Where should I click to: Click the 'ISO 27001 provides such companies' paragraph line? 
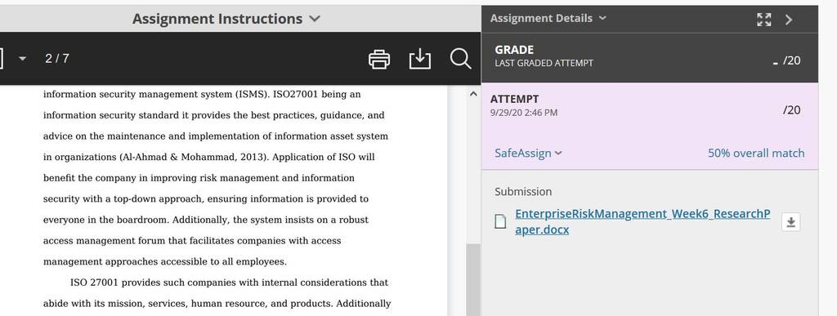tap(230, 283)
